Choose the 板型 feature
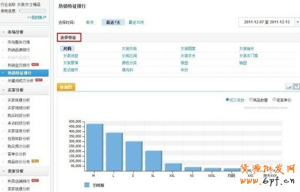Image resolution: width=300 pixels, height=192 pixels. [184, 63]
